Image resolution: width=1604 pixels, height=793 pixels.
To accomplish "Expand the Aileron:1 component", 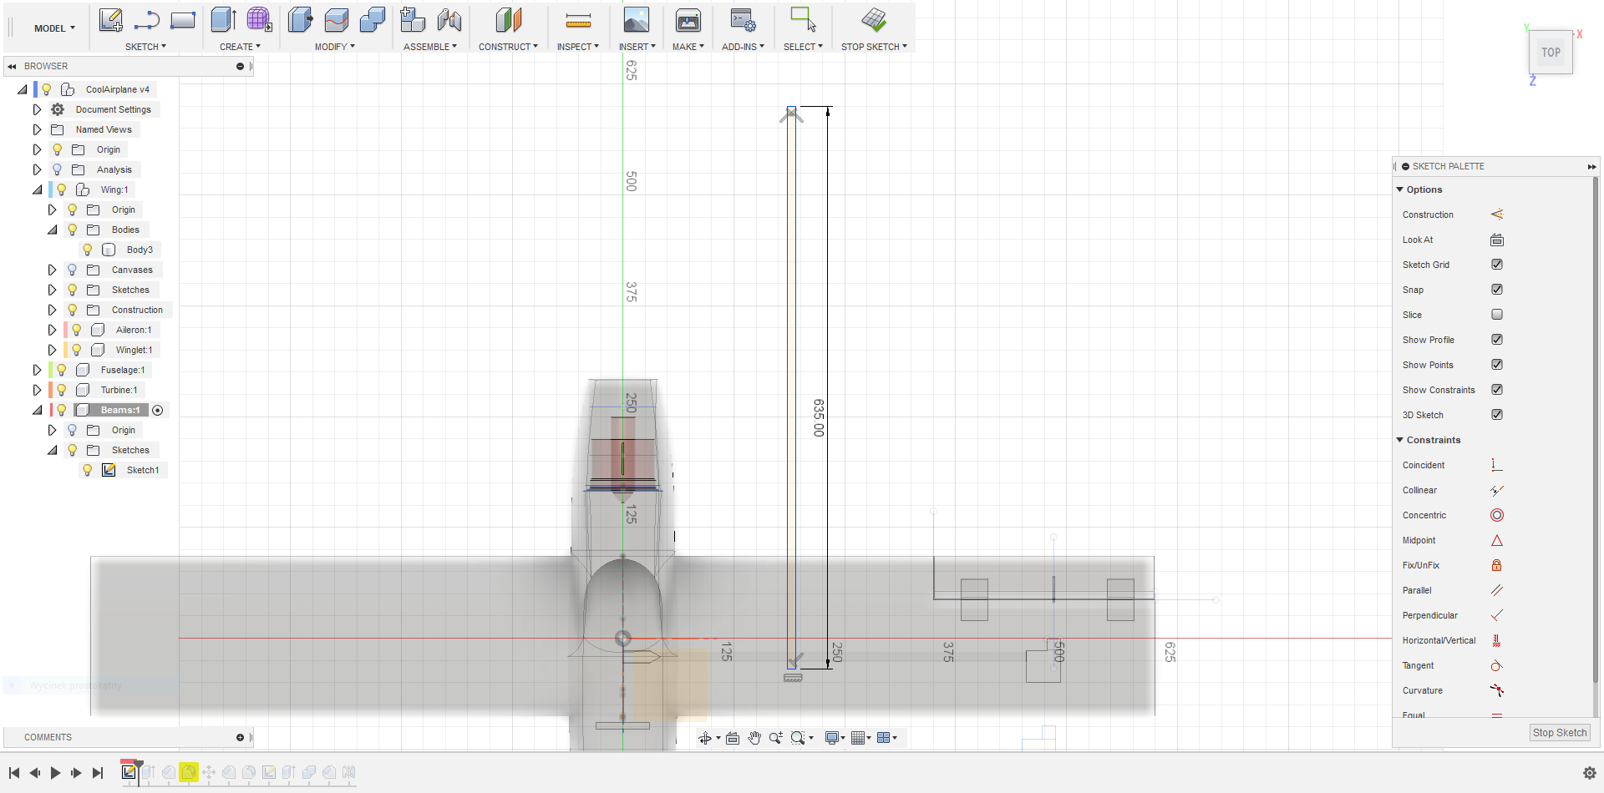I will [x=52, y=330].
